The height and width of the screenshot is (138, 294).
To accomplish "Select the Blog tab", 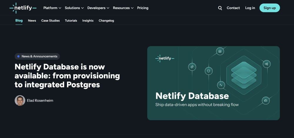I will (x=19, y=20).
